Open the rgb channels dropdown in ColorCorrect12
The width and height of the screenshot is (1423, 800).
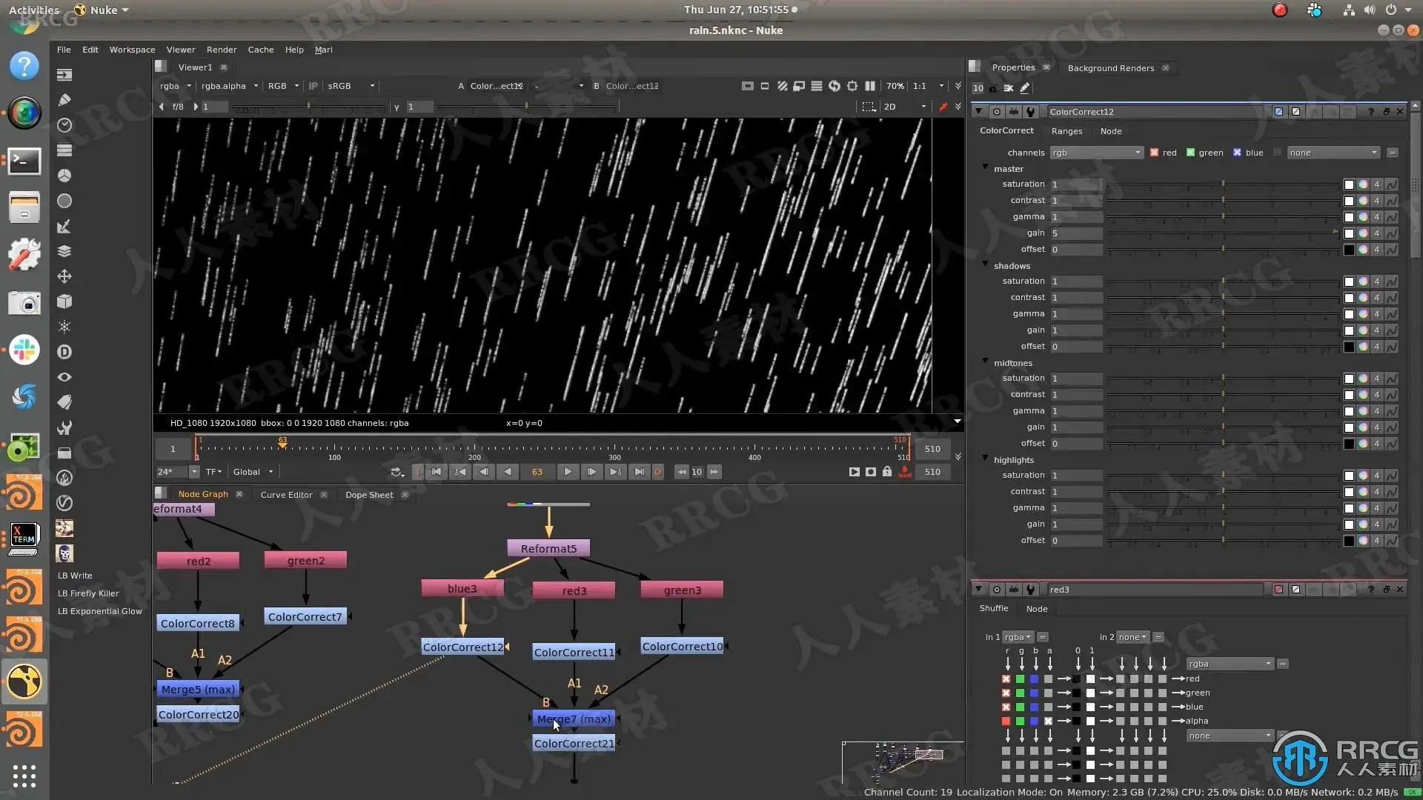click(1096, 153)
